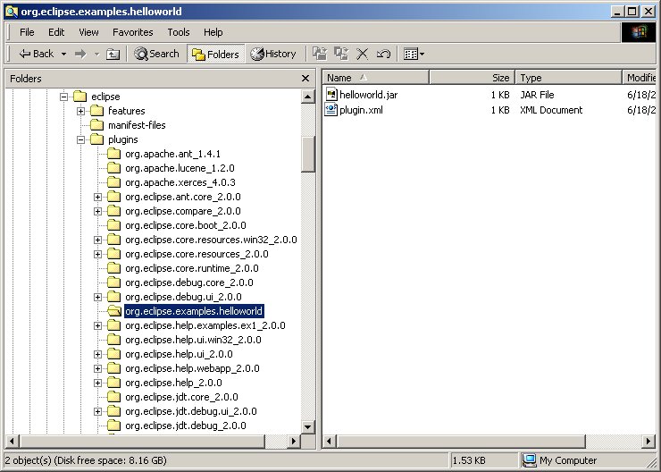Viewport: 661px width, 472px height.
Task: Toggle the Search pane button
Action: point(156,54)
